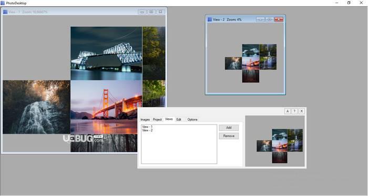Click the top-right forest thumbnail in the panel preview
The image size is (368, 196).
click(x=295, y=135)
